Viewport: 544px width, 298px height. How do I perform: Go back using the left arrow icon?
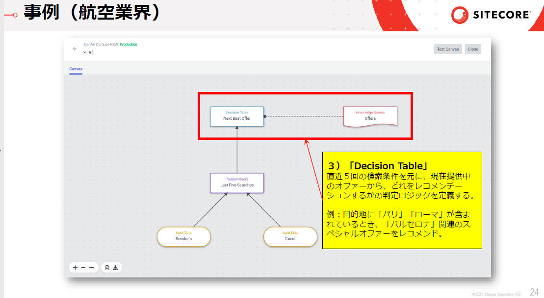coord(75,49)
